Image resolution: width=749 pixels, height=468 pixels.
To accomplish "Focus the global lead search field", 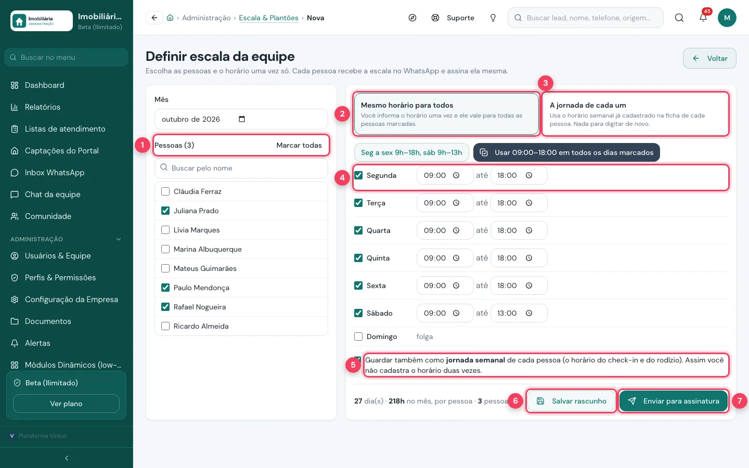I will point(586,18).
